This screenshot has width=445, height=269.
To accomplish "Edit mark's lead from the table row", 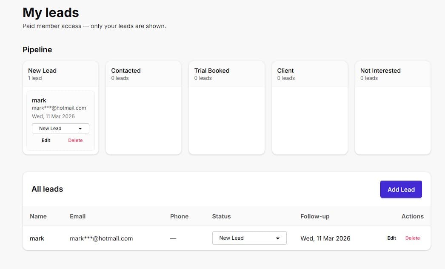I will pyautogui.click(x=391, y=238).
